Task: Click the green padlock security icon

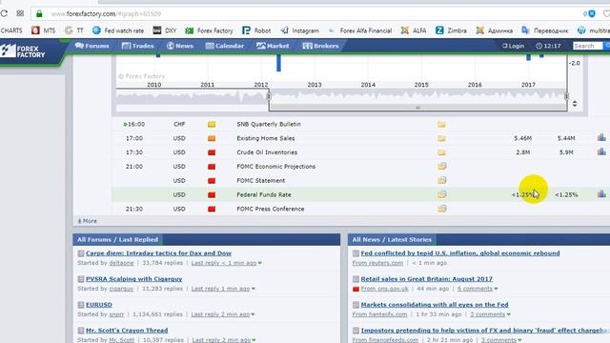Action: click(x=39, y=13)
